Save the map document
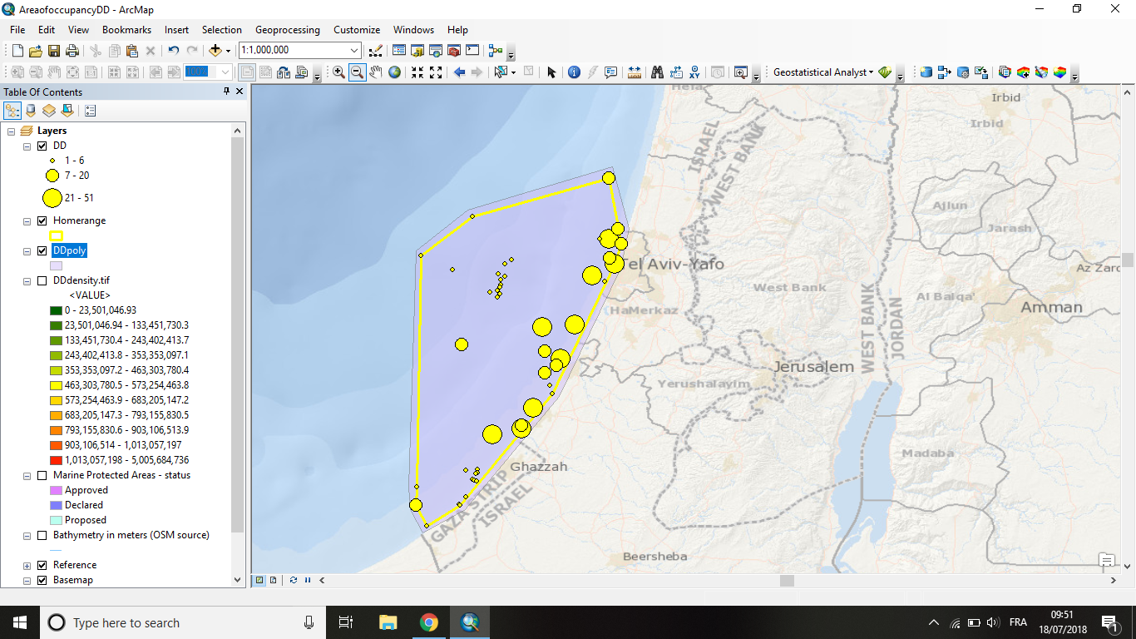This screenshot has height=639, width=1136. [x=54, y=51]
